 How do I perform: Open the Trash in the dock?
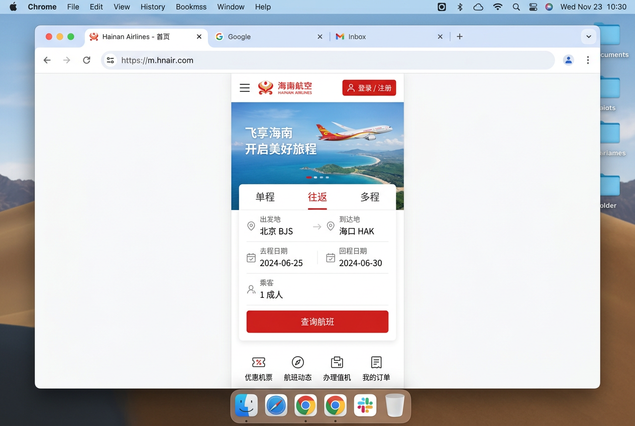pyautogui.click(x=395, y=405)
